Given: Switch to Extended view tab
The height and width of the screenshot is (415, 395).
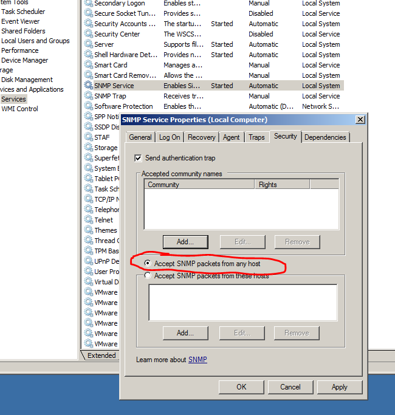Looking at the screenshot, I should coord(101,355).
